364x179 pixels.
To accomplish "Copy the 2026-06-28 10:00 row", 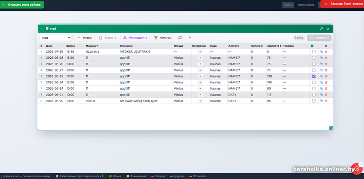I will (322, 64).
